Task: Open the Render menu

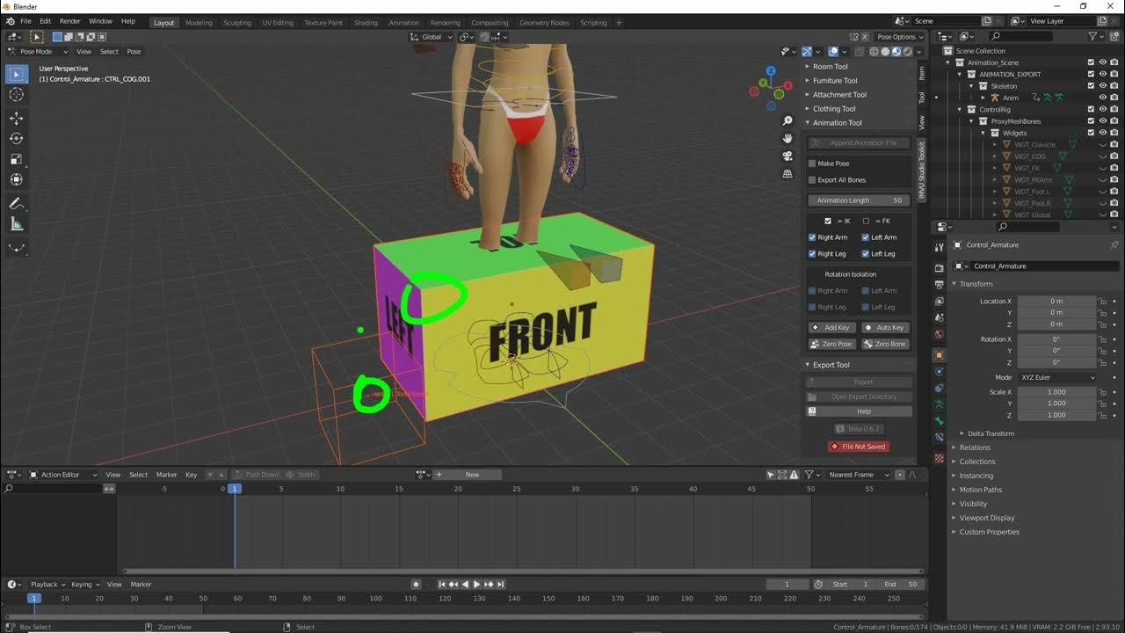Action: (70, 21)
